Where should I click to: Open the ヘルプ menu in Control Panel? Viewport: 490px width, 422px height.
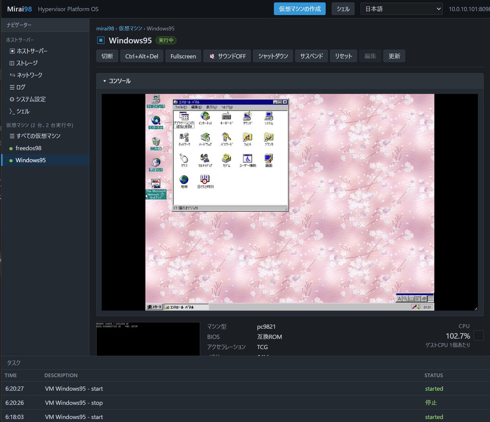coord(227,107)
